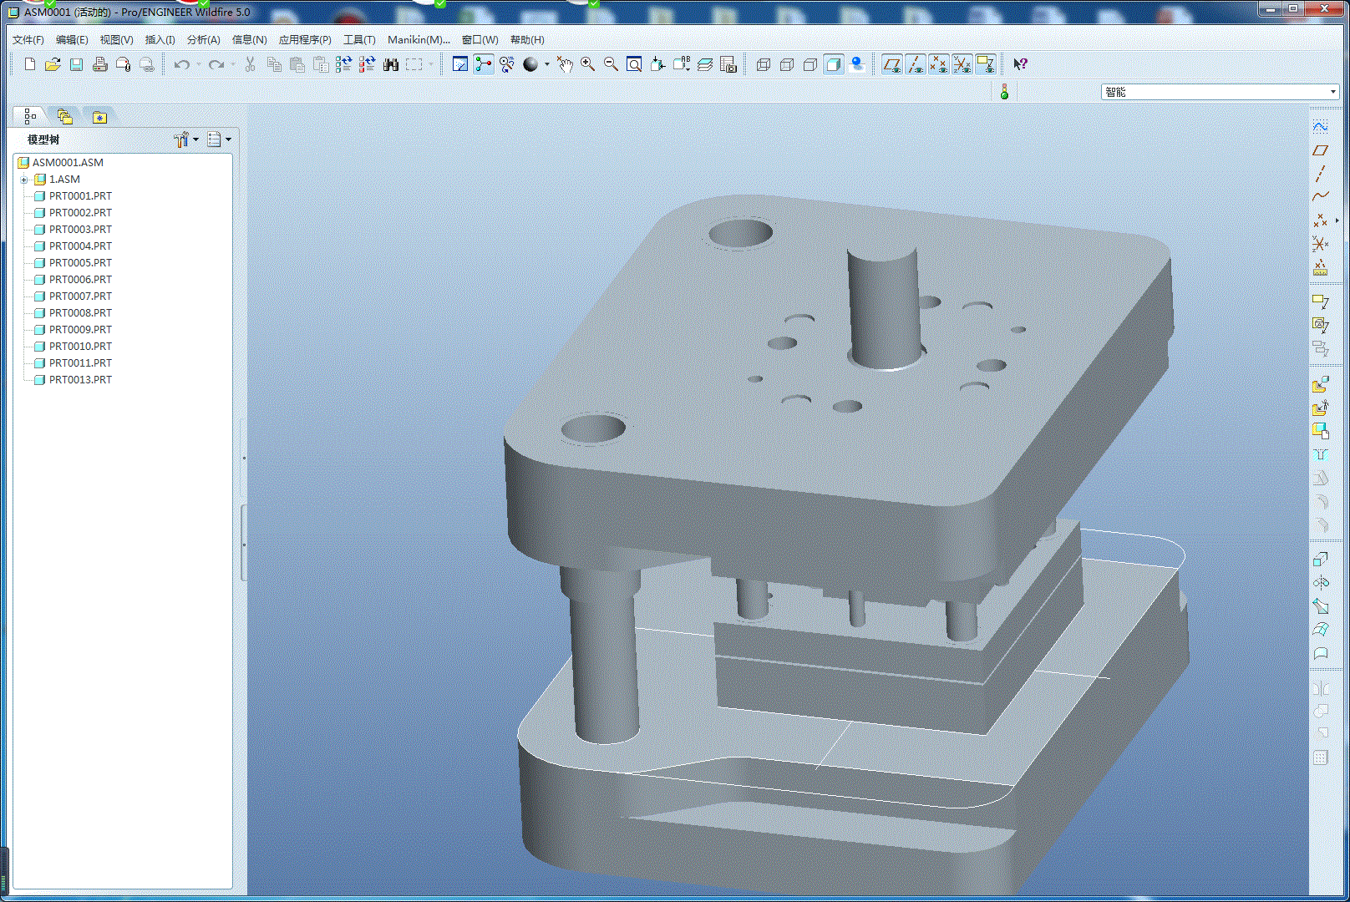Click the add component to assembly icon
The height and width of the screenshot is (902, 1350).
(x=1320, y=385)
